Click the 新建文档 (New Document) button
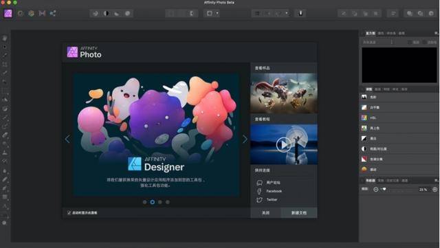Viewport: 440px width, 248px height. pos(299,213)
